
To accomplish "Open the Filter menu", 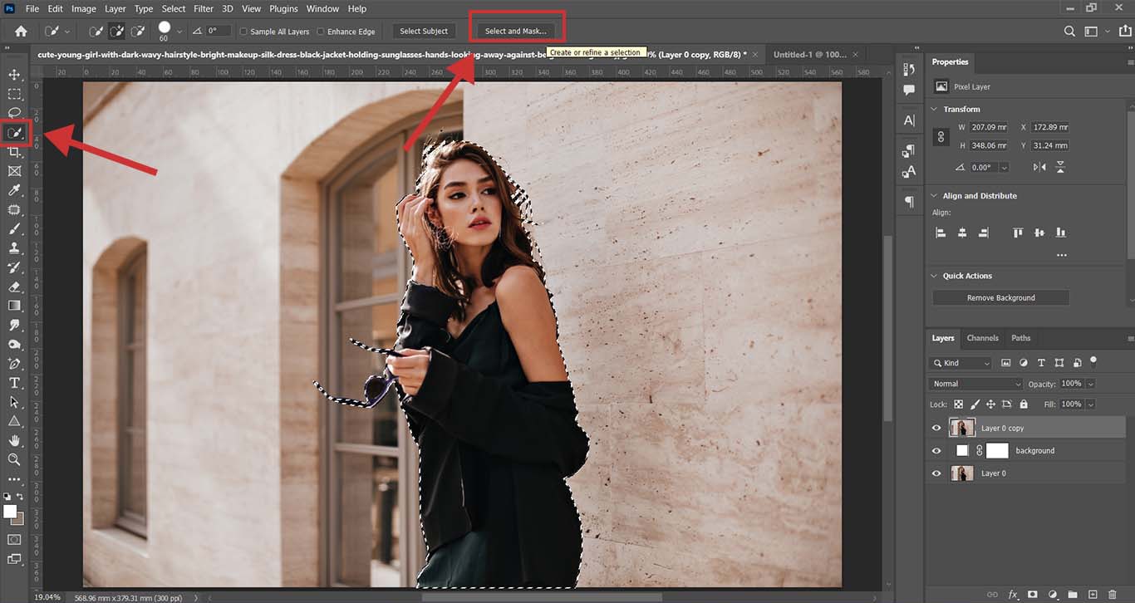I will tap(204, 9).
